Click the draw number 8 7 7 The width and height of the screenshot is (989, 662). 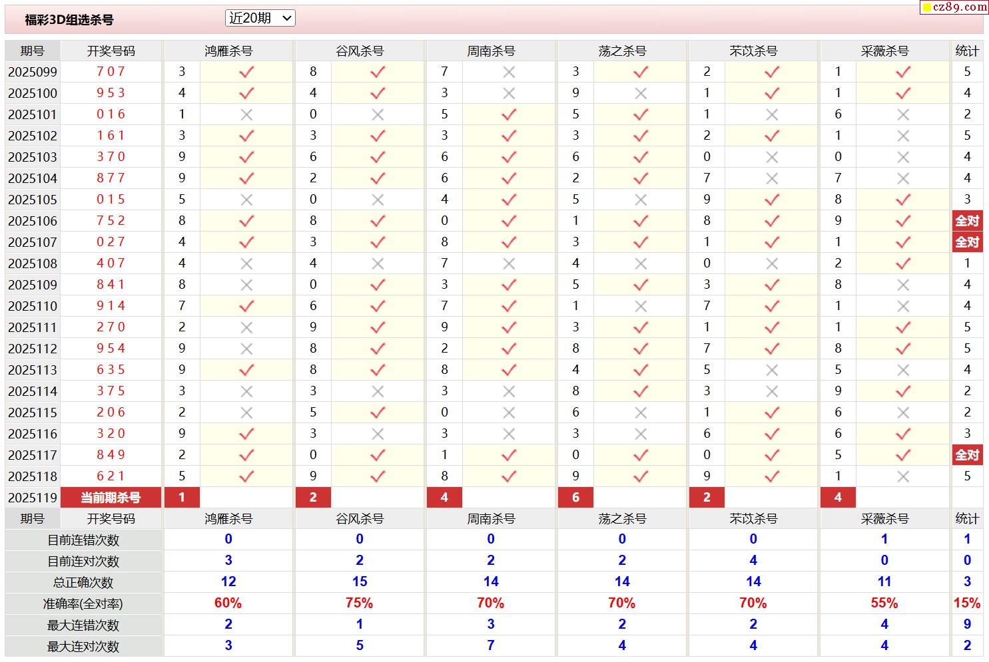(x=111, y=178)
